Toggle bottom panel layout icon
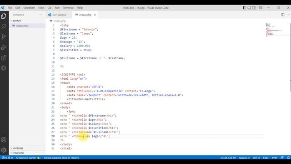 (x=249, y=8)
